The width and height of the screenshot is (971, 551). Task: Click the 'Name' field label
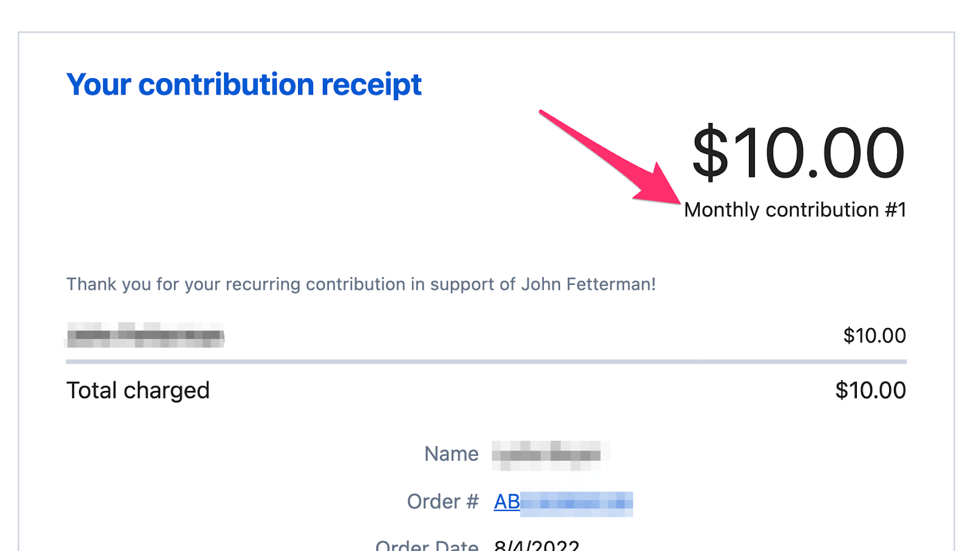click(451, 454)
